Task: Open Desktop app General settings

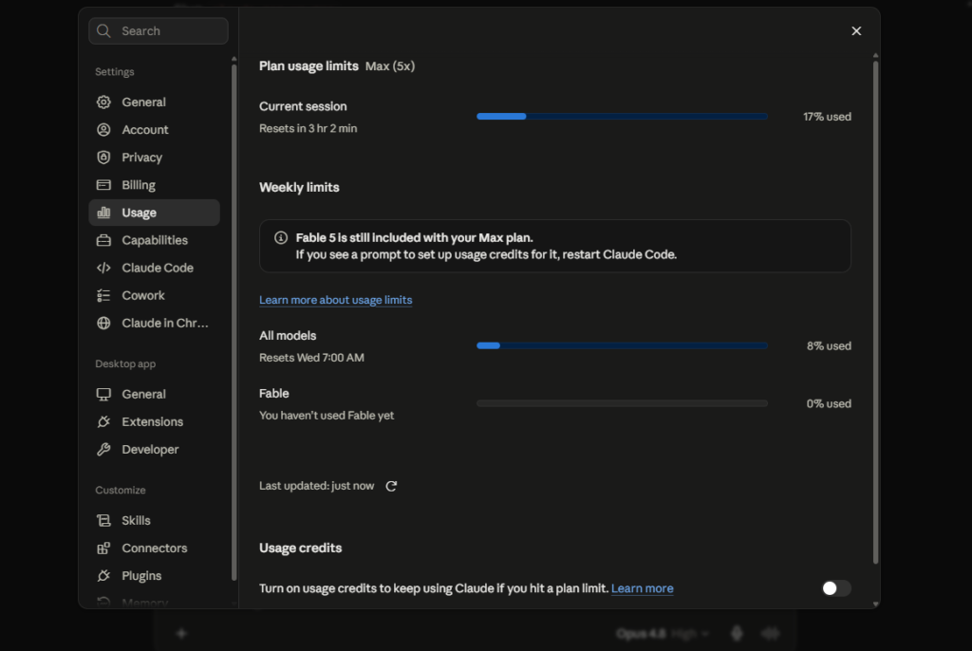Action: [x=155, y=394]
